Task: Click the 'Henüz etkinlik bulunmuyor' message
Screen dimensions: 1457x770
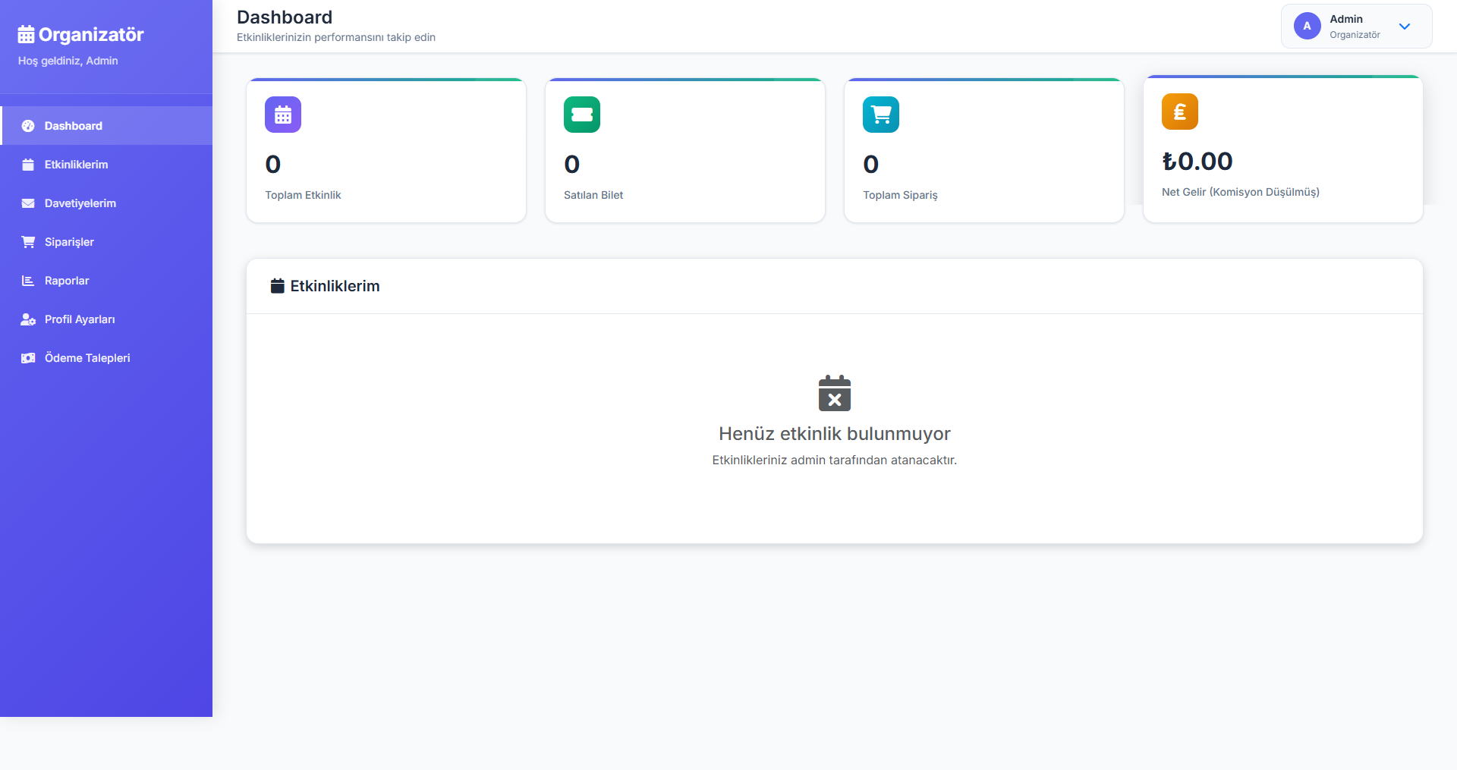Action: click(x=835, y=433)
